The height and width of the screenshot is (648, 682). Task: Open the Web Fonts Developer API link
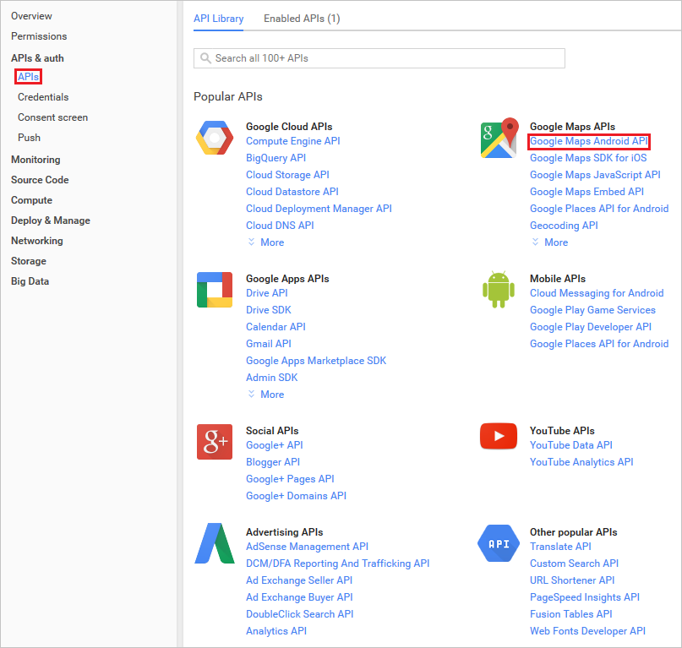click(x=587, y=631)
